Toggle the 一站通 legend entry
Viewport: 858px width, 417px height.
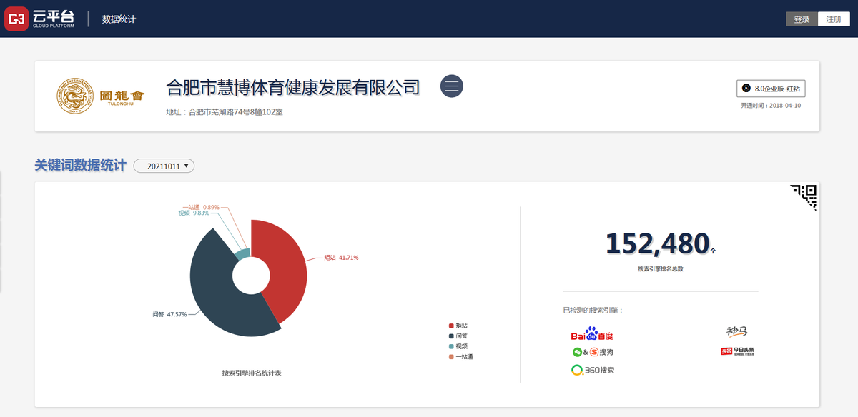point(460,356)
